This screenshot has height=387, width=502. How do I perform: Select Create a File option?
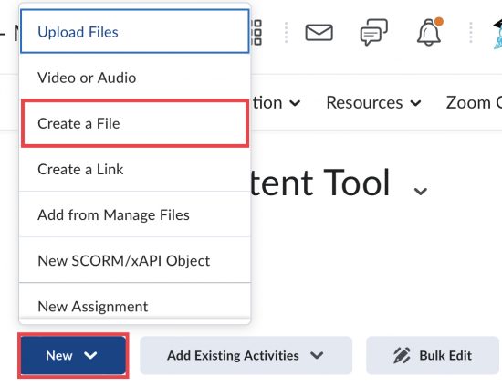(135, 123)
